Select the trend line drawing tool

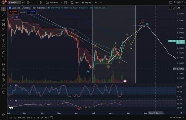(x=4, y=14)
